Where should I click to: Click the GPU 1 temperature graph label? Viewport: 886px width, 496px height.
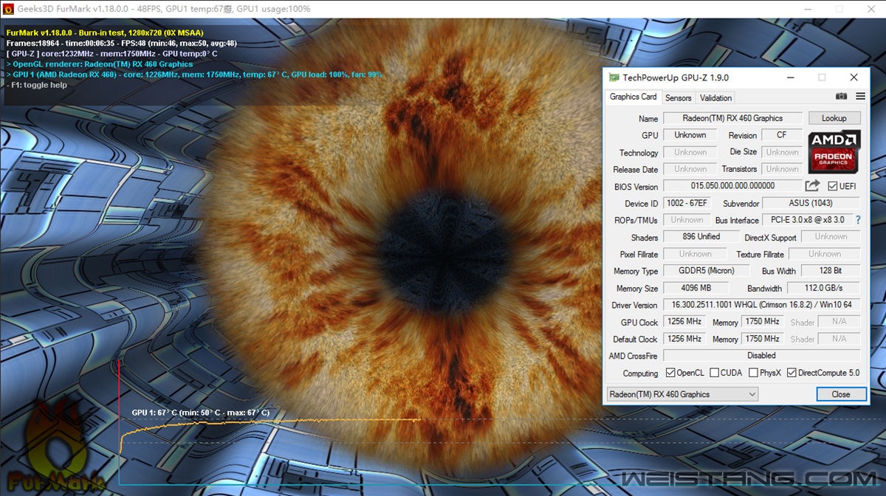coord(200,413)
